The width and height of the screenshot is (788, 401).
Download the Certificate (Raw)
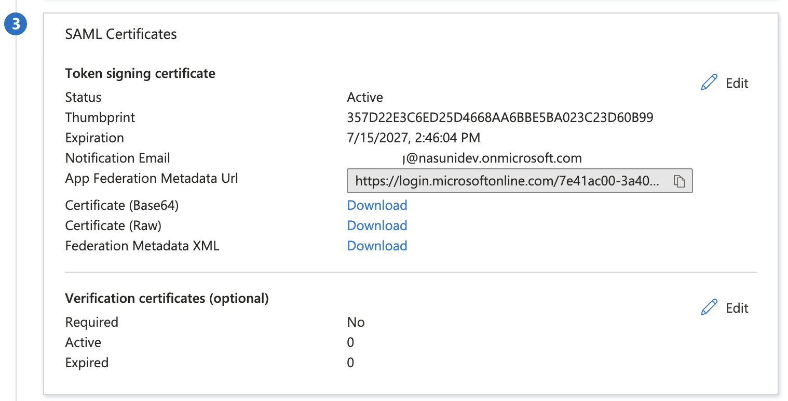pyautogui.click(x=377, y=225)
